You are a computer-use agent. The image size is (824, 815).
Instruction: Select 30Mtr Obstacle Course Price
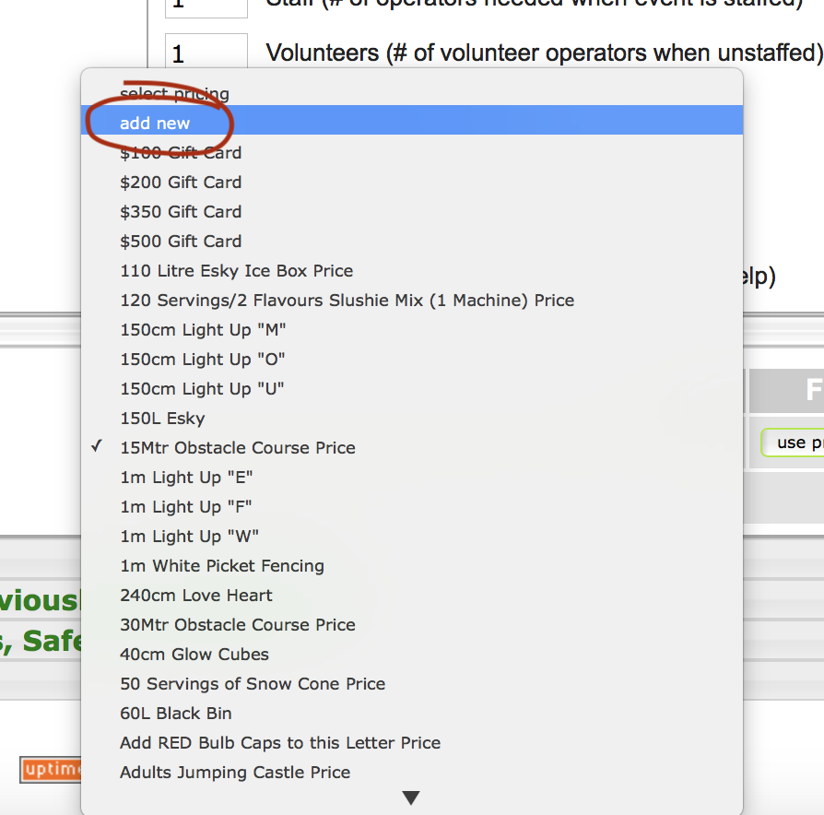[237, 625]
